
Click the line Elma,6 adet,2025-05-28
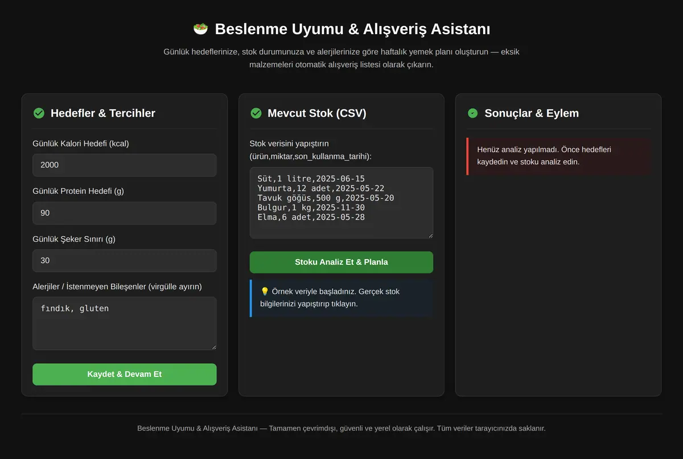coord(311,218)
